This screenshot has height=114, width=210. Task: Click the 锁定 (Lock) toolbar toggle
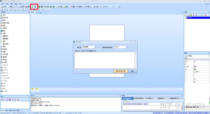point(60,7)
